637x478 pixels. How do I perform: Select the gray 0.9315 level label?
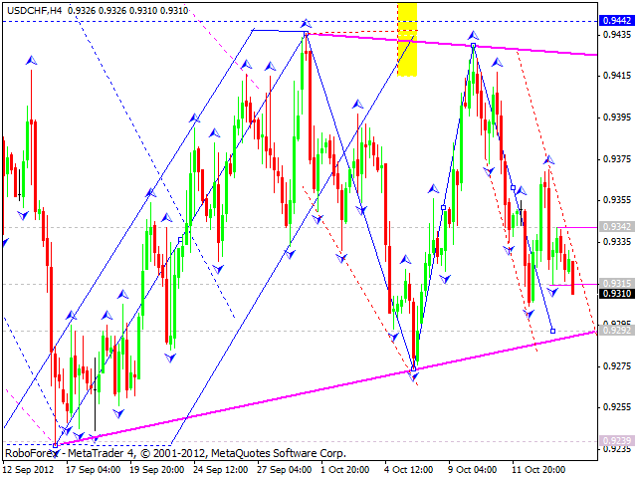pyautogui.click(x=617, y=283)
